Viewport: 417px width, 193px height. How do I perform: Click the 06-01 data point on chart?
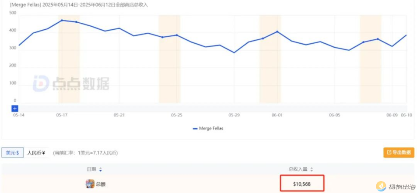(x=277, y=32)
